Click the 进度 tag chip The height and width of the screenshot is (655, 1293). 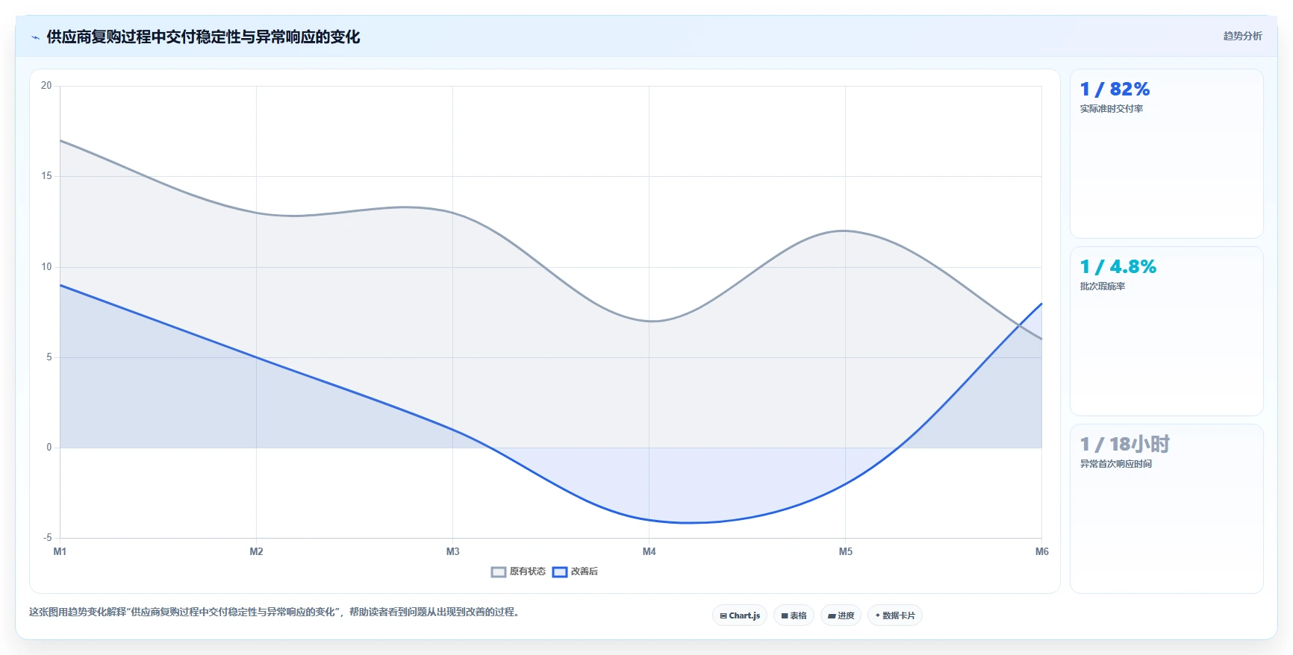coord(841,615)
